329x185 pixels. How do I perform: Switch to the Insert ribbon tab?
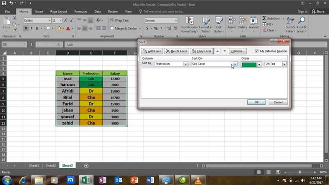(x=39, y=11)
